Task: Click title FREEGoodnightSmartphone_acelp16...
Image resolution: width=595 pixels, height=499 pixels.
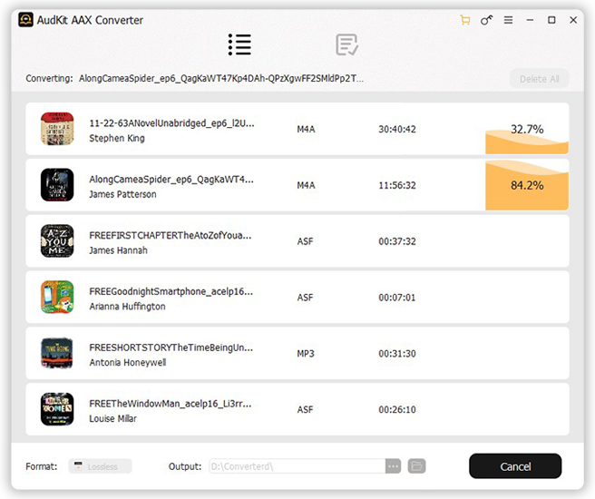Action: tap(171, 292)
